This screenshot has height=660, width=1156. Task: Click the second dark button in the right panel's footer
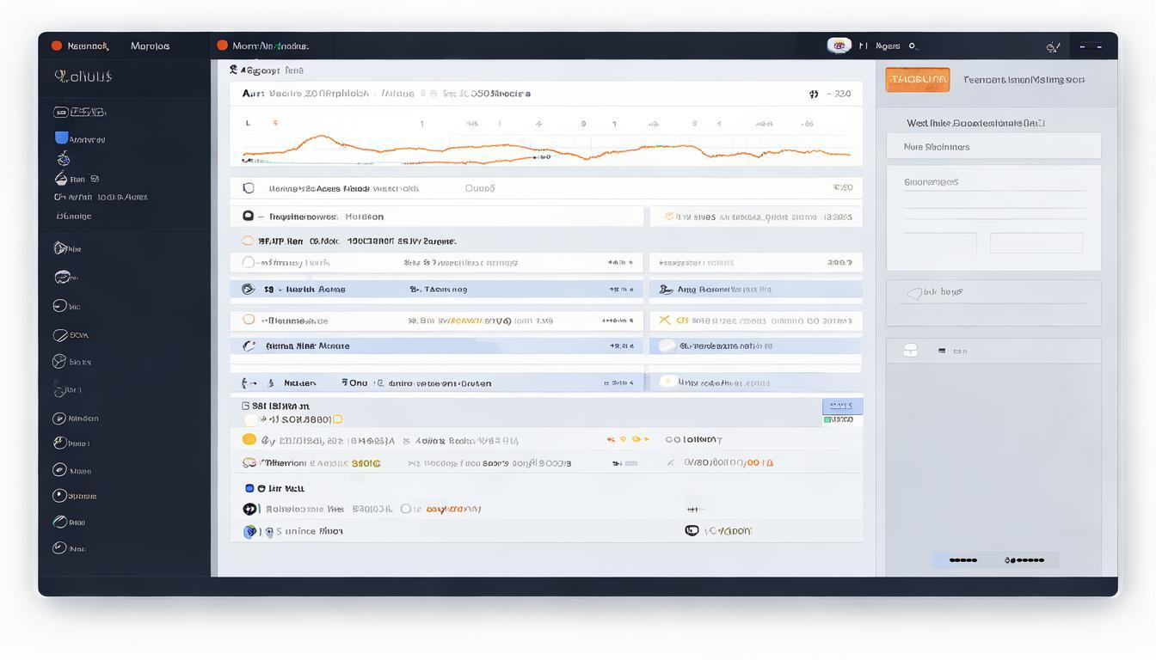[1024, 560]
